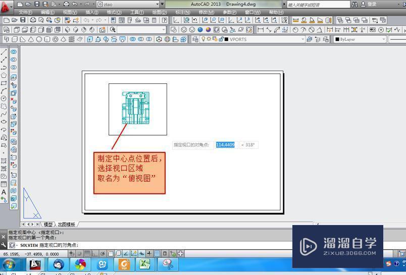This screenshot has width=406, height=275.
Task: Select the Multiline Text A tool
Action: [4, 192]
